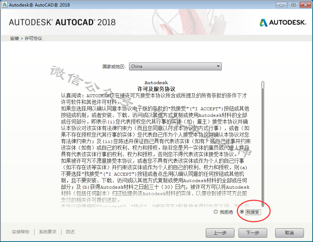Viewport: 313px width, 242px height.
Task: Click the 上一步 (Back) button
Action: tap(220, 233)
